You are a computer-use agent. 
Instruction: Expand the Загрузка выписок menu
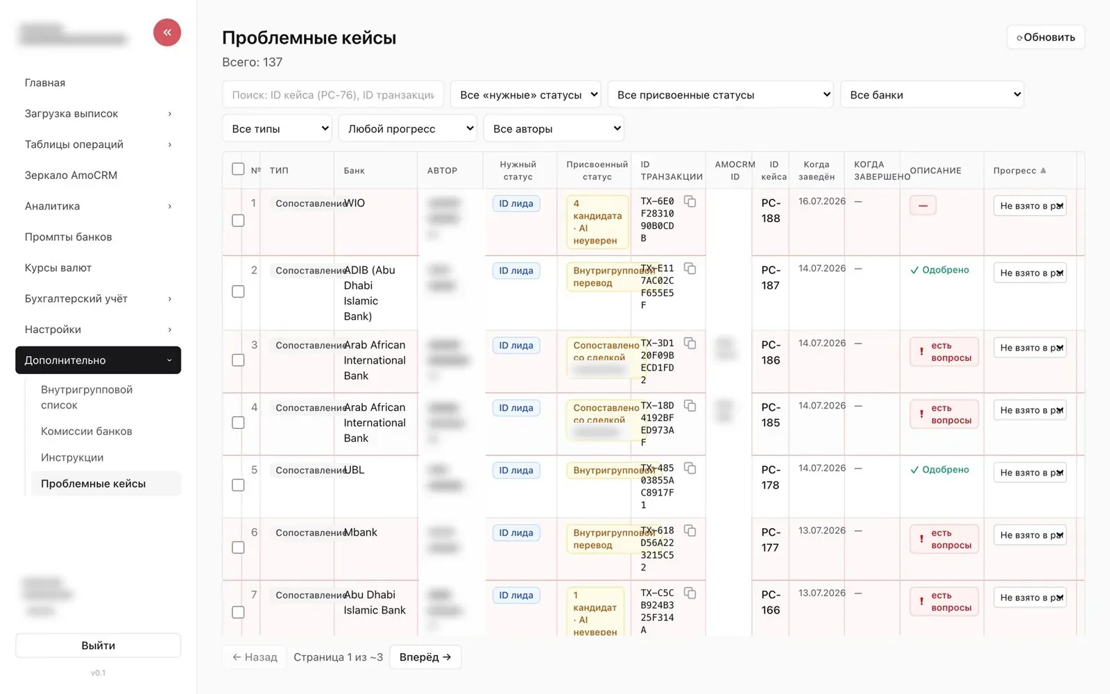(x=98, y=114)
